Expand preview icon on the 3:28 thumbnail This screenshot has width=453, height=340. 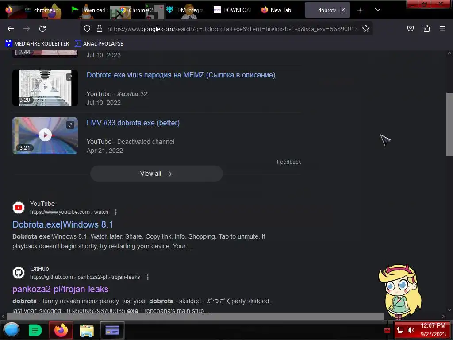[x=69, y=77]
